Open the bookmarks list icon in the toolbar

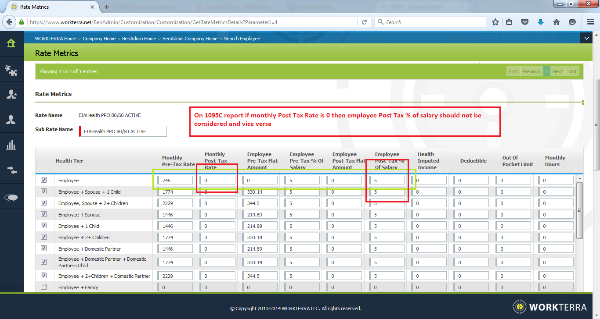pos(509,22)
